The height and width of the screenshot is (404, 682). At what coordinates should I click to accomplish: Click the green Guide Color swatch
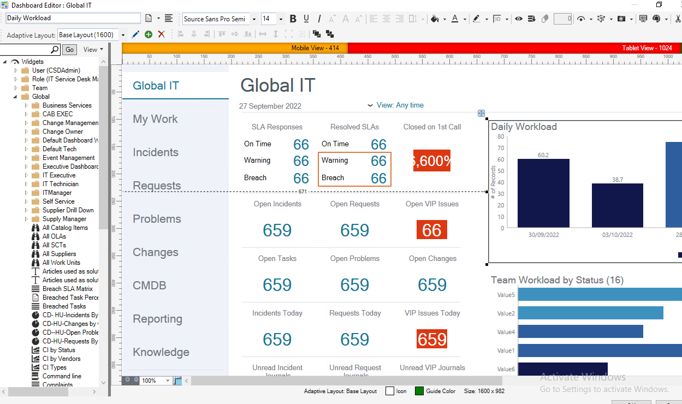(419, 391)
